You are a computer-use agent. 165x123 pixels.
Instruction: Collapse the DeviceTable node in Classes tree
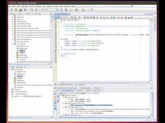pyautogui.click(x=12, y=44)
